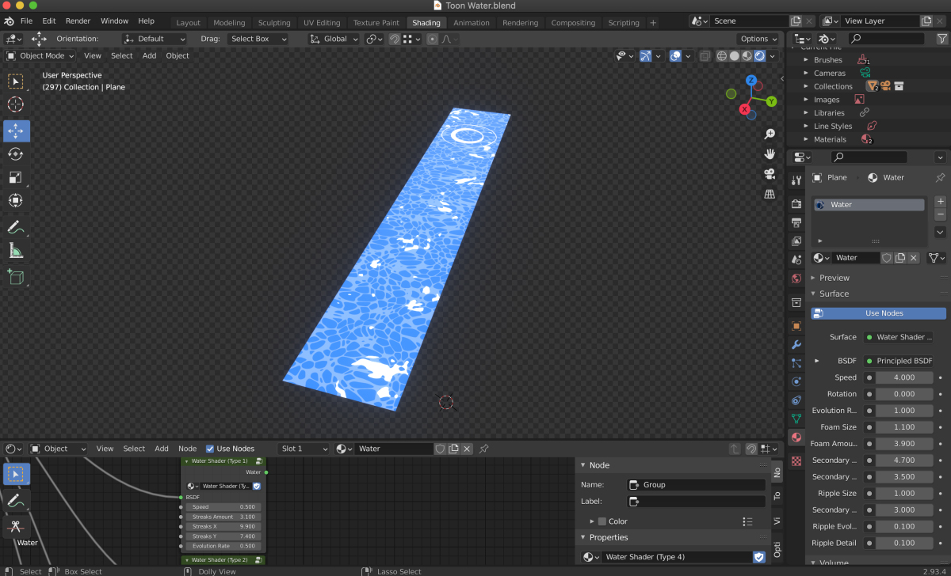
Task: Open the Slot 1 dropdown
Action: [x=304, y=449]
